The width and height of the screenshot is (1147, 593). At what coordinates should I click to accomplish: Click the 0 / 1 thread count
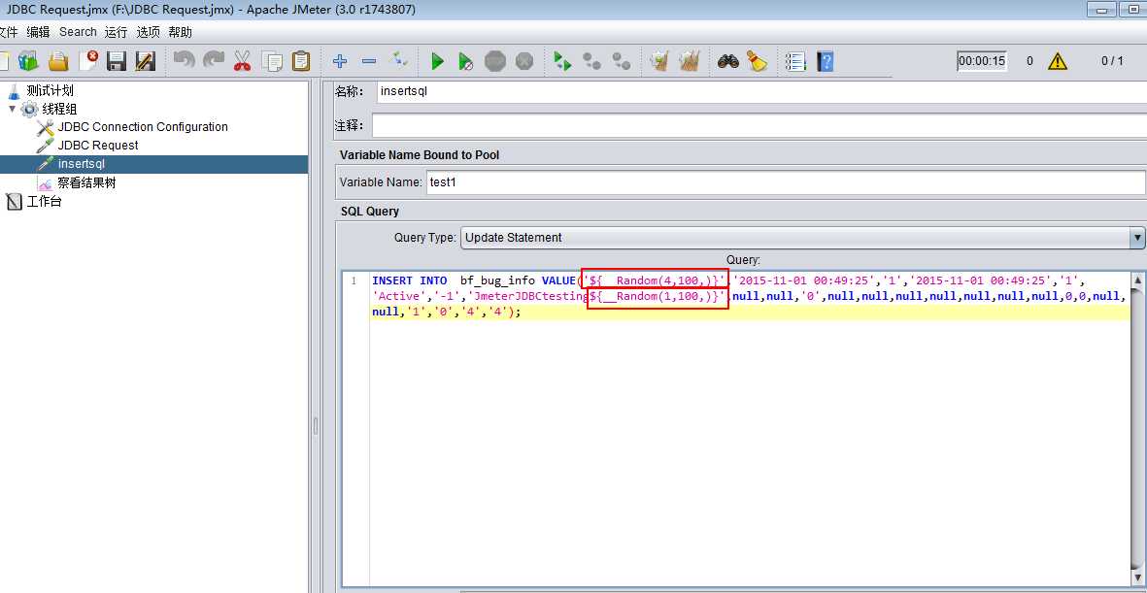1112,61
